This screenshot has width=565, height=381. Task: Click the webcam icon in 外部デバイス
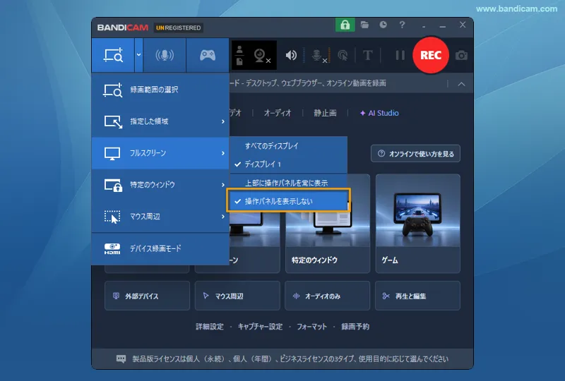click(116, 296)
